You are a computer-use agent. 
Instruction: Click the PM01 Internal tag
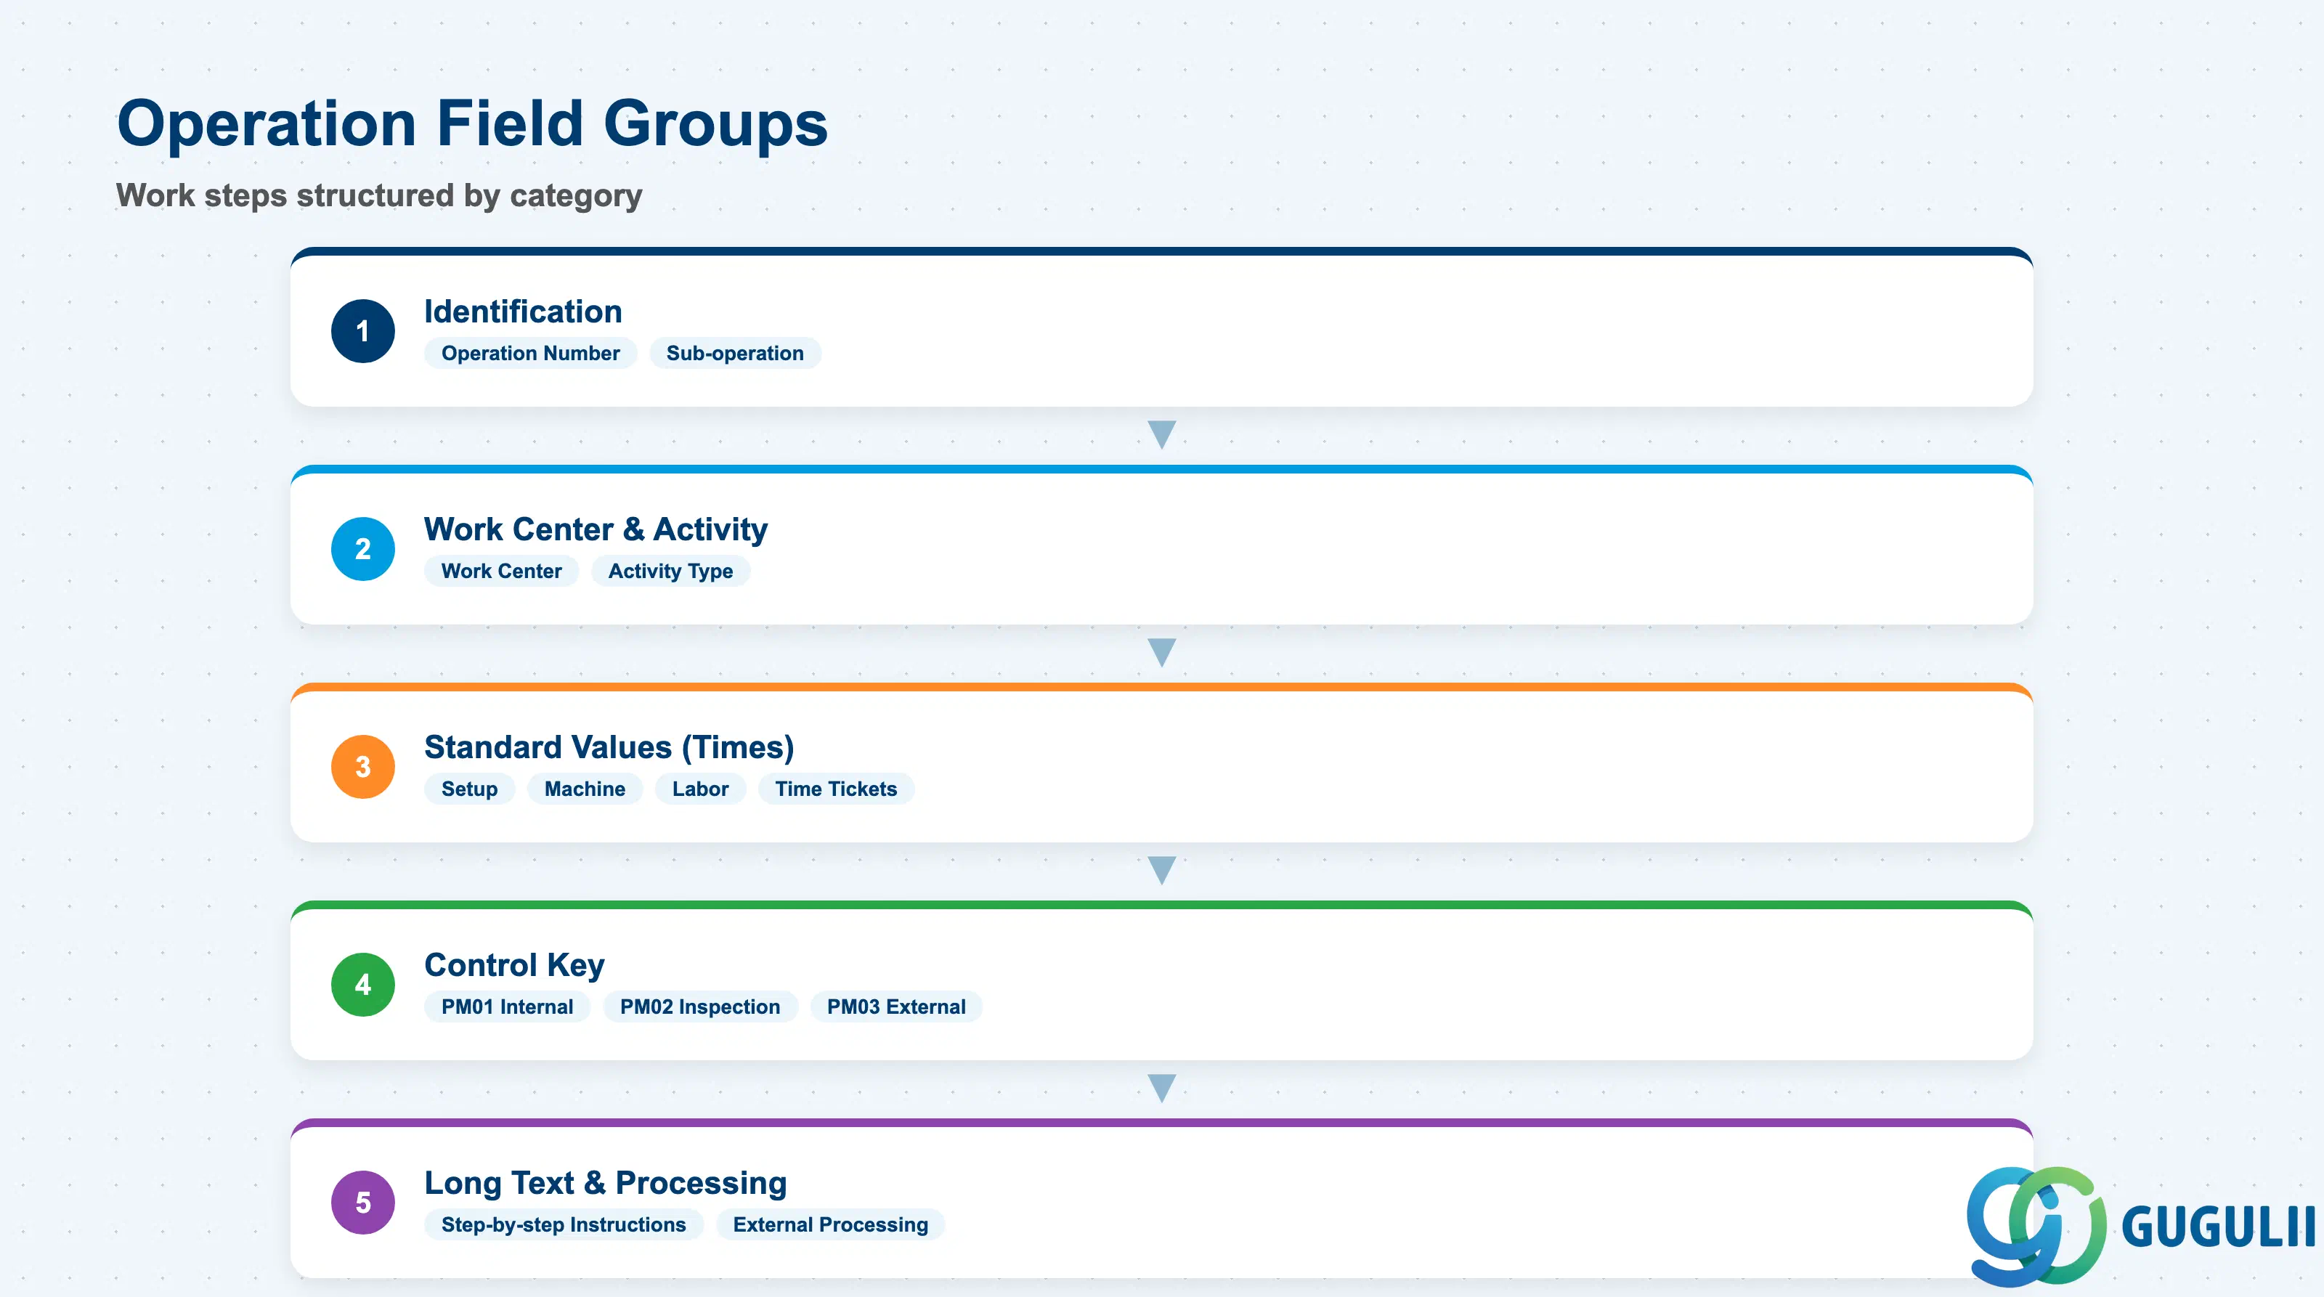pos(507,1007)
